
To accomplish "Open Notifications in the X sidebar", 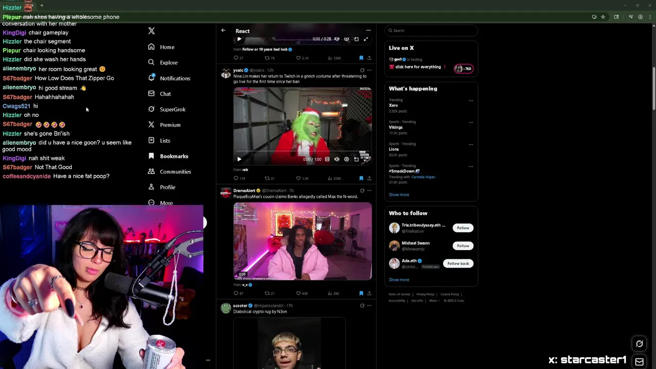I will [x=169, y=78].
